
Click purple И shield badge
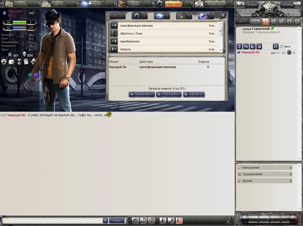[36, 76]
